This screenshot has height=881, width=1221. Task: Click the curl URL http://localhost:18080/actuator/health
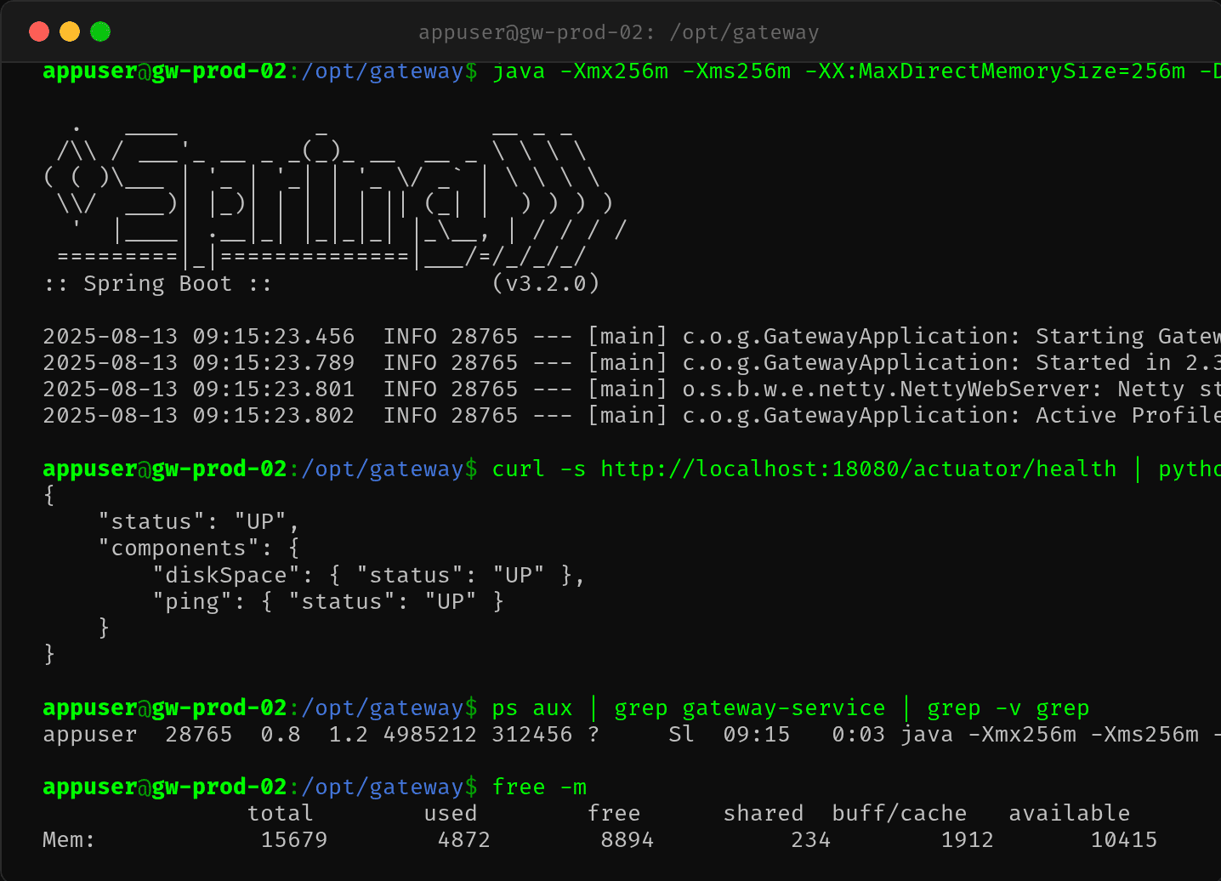click(x=859, y=469)
